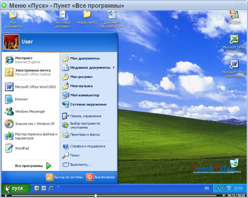Select Документ Microsoft Word desktop icon
The width and height of the screenshot is (248, 198).
tap(112, 19)
